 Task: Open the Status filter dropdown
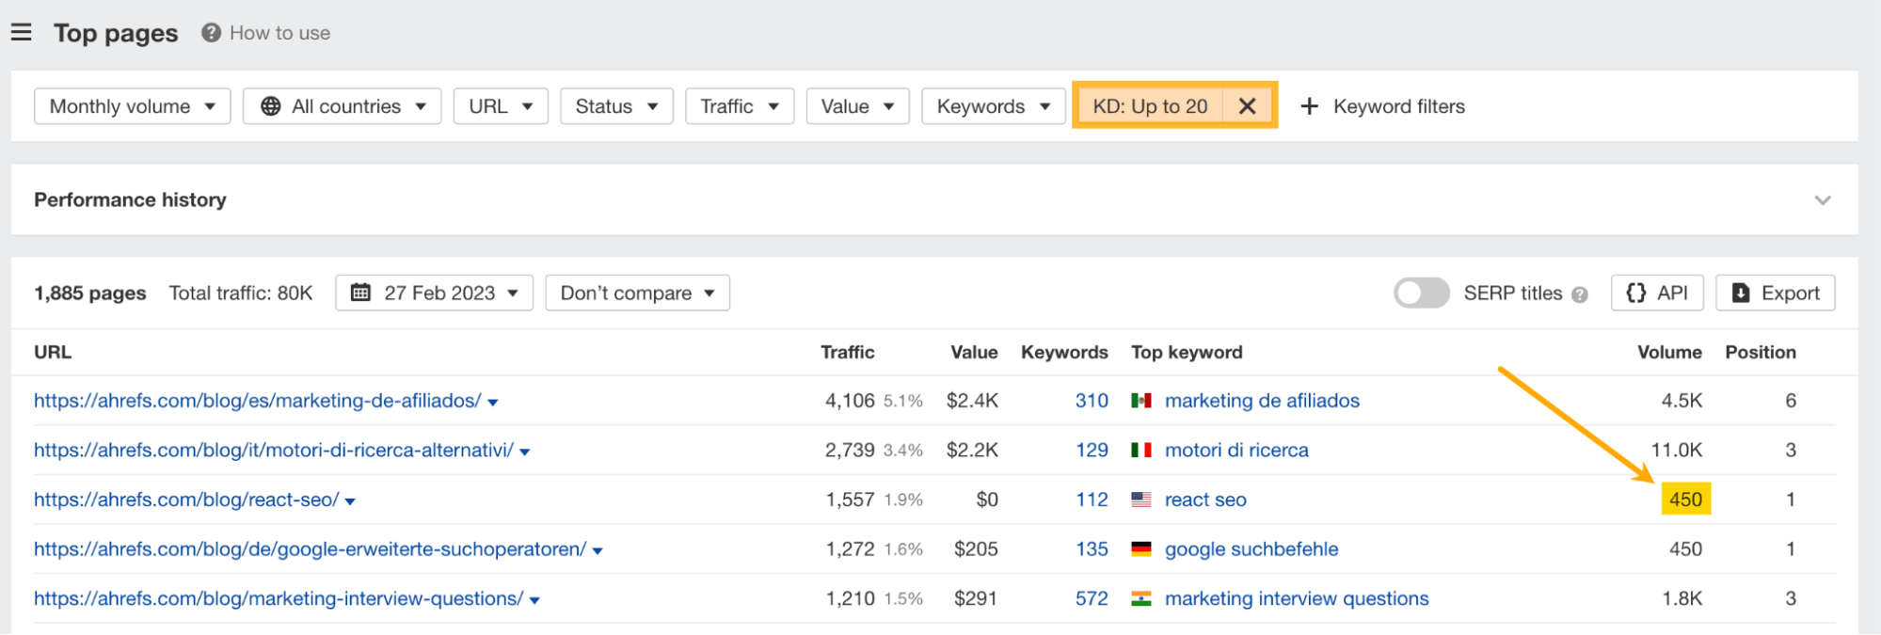[x=616, y=106]
